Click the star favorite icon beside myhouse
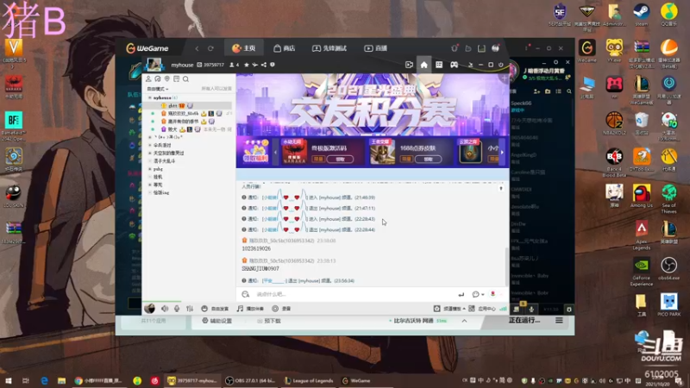The height and width of the screenshot is (388, 690). (x=247, y=65)
